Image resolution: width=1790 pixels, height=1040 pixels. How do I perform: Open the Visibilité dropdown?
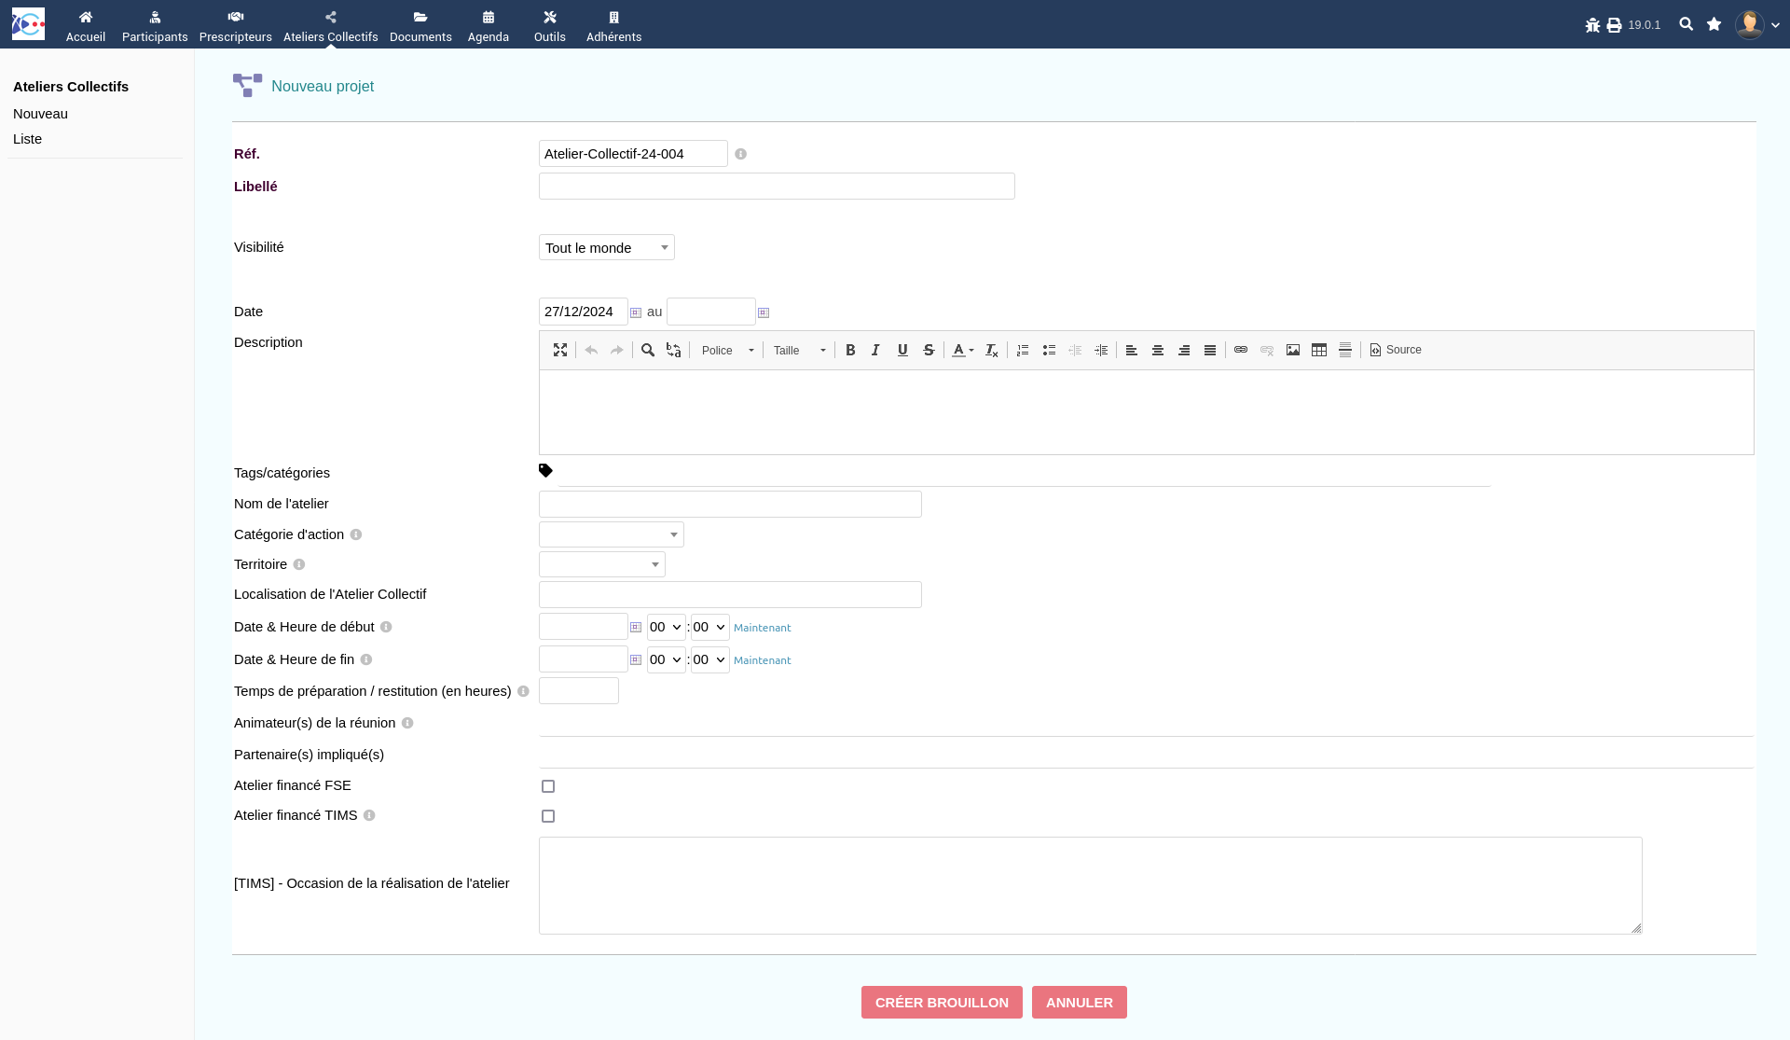point(606,247)
